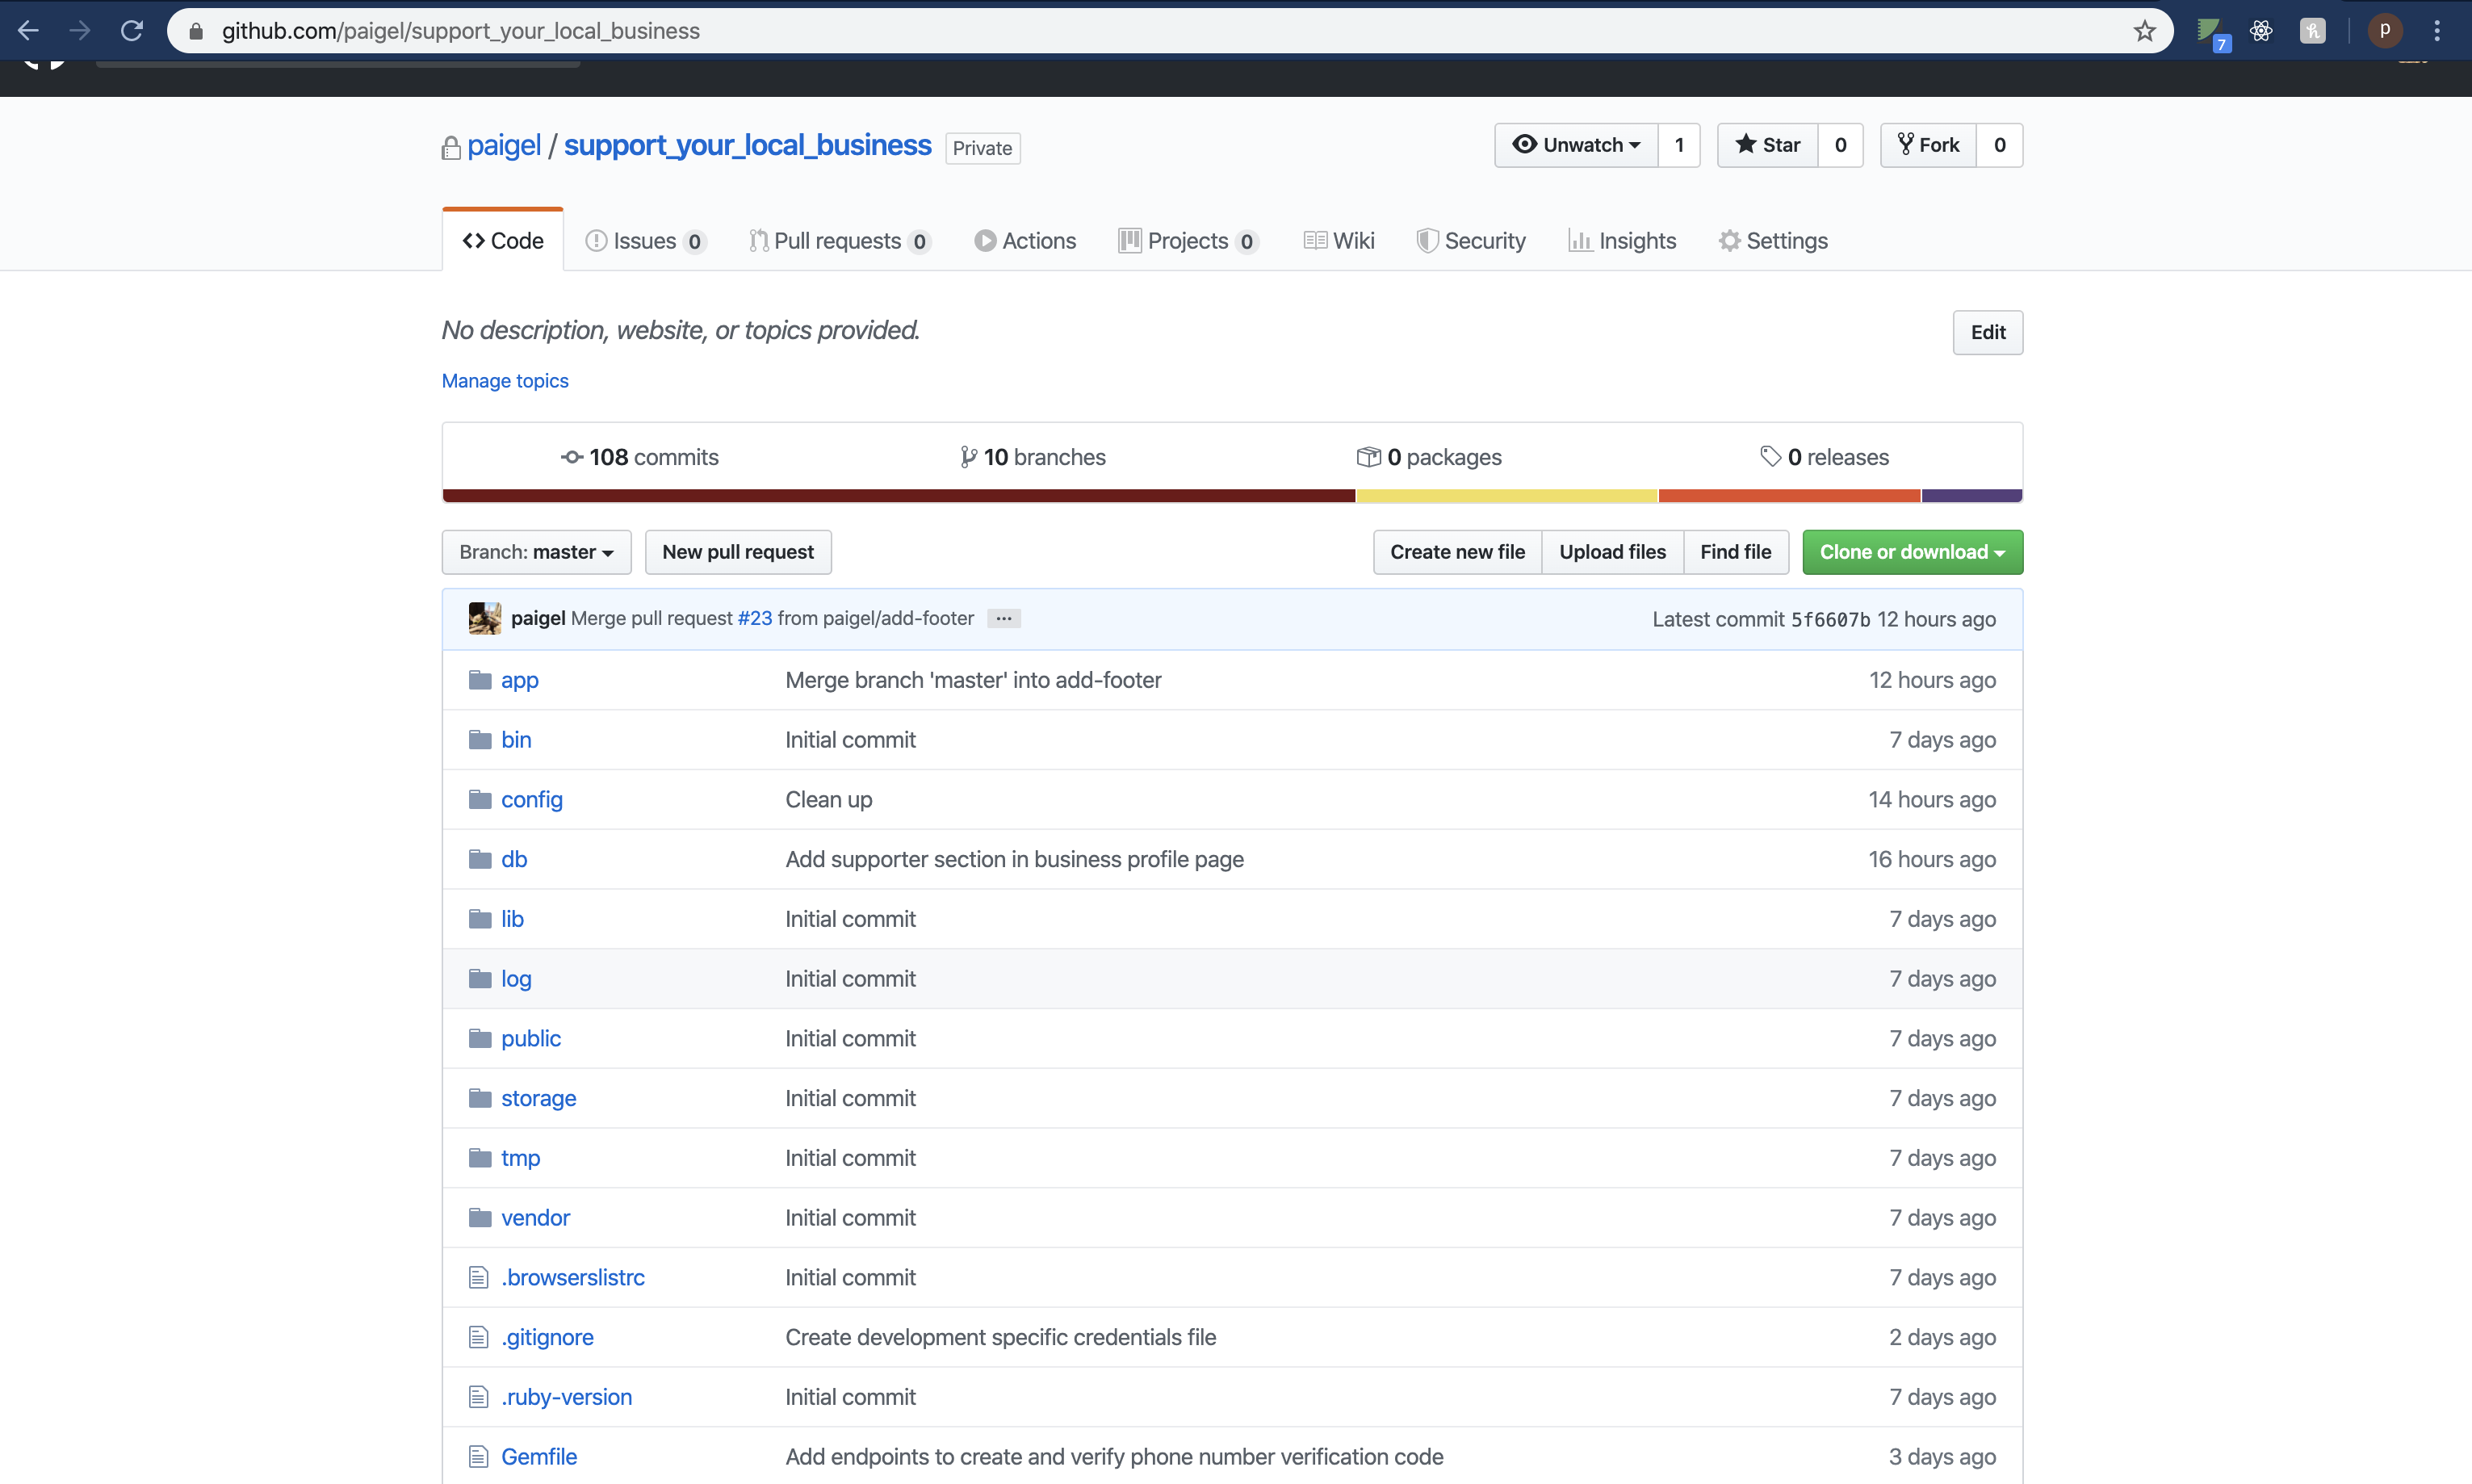Screen dimensions: 2472x1484
Task: Click folder icon next to config
Action: (480, 800)
